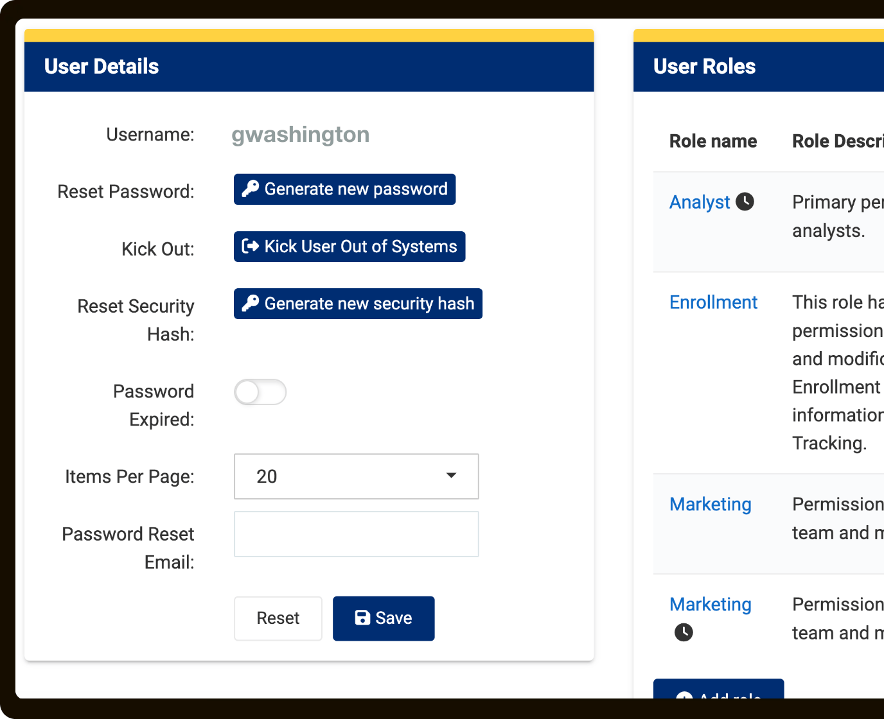The image size is (884, 719).
Task: Click the clock icon below Marketing role
Action: point(684,632)
